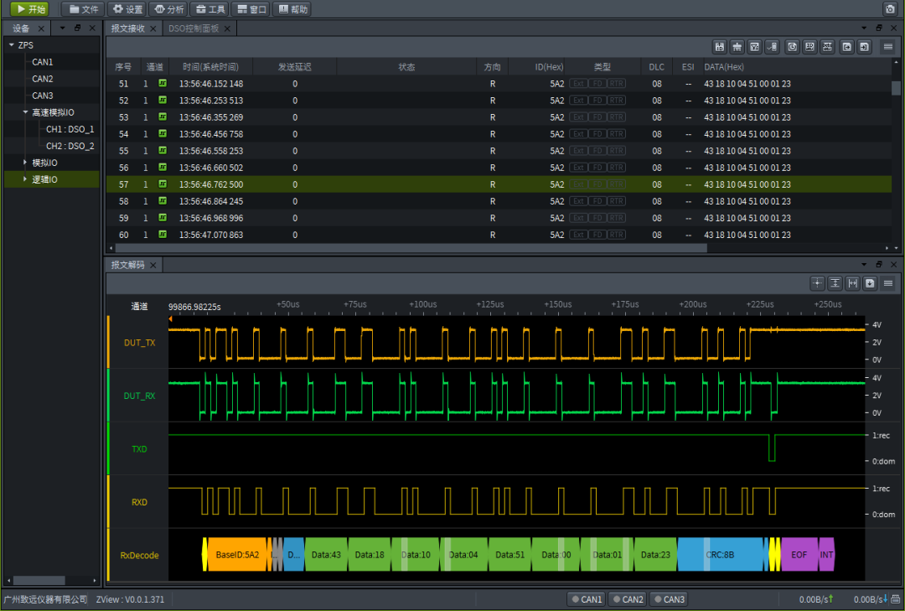Toggle the Ext flag in row 58
Image resolution: width=905 pixels, height=611 pixels.
pos(578,201)
